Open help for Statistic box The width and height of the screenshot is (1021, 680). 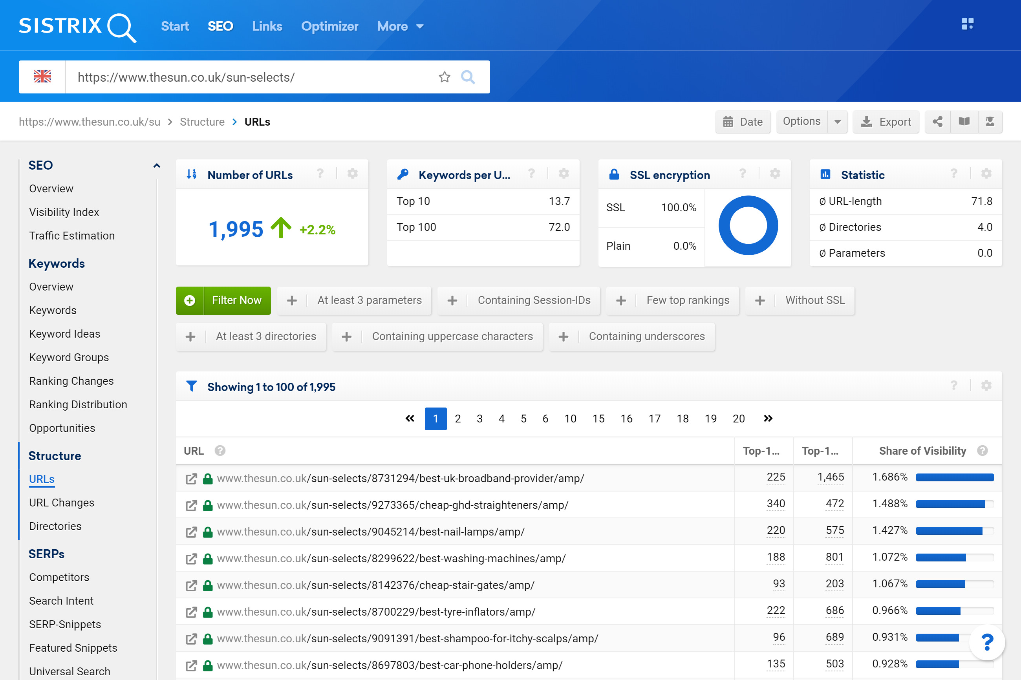954,174
